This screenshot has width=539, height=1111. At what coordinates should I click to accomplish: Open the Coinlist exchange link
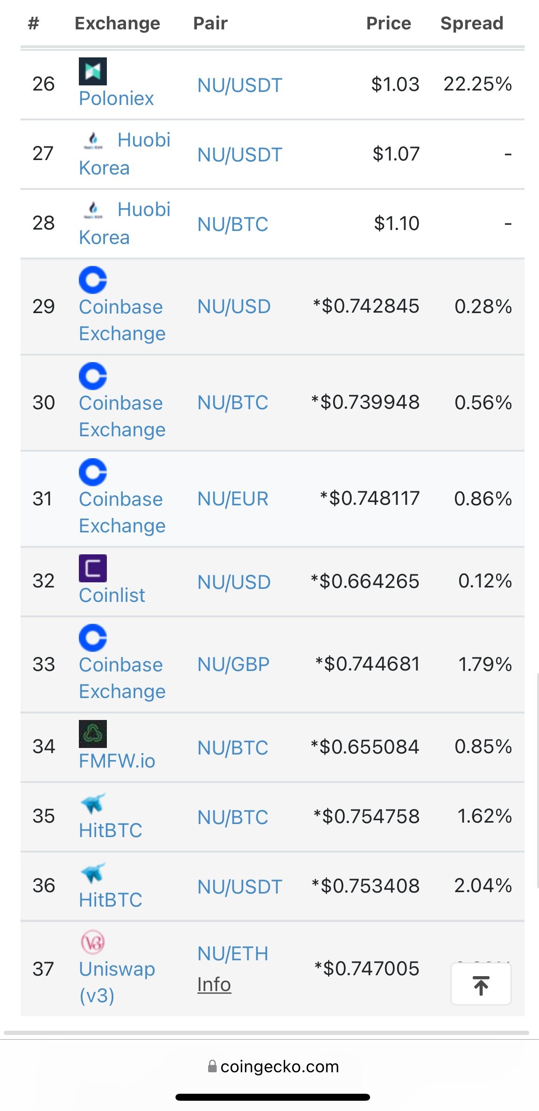click(112, 595)
